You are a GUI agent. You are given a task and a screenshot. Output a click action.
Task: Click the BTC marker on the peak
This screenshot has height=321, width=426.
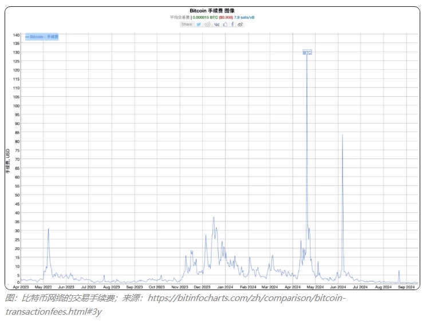(x=307, y=53)
